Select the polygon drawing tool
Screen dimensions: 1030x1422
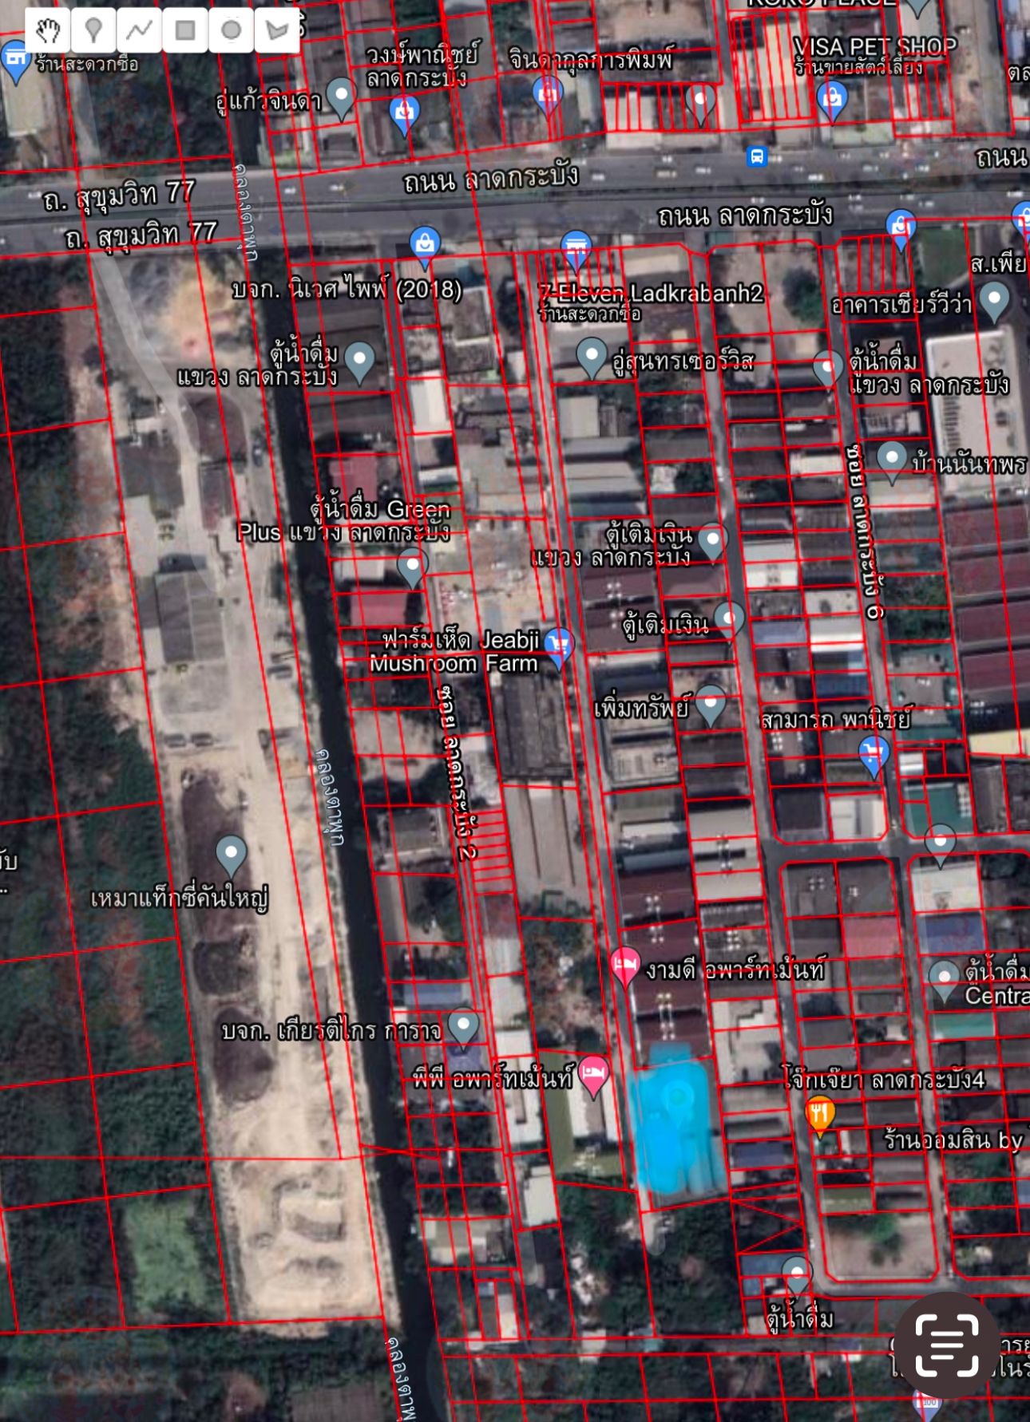click(x=276, y=31)
